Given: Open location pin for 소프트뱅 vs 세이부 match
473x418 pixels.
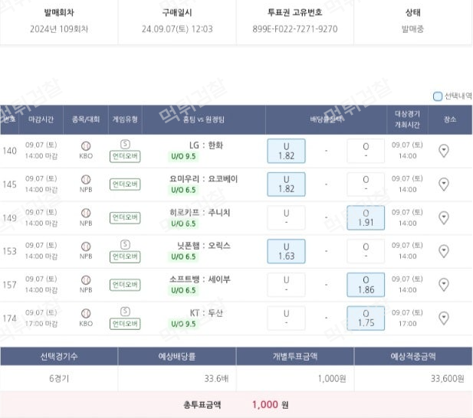Looking at the screenshot, I should 444,285.
